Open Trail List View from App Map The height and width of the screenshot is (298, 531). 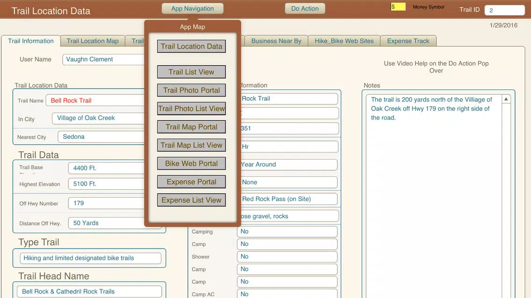coord(191,72)
